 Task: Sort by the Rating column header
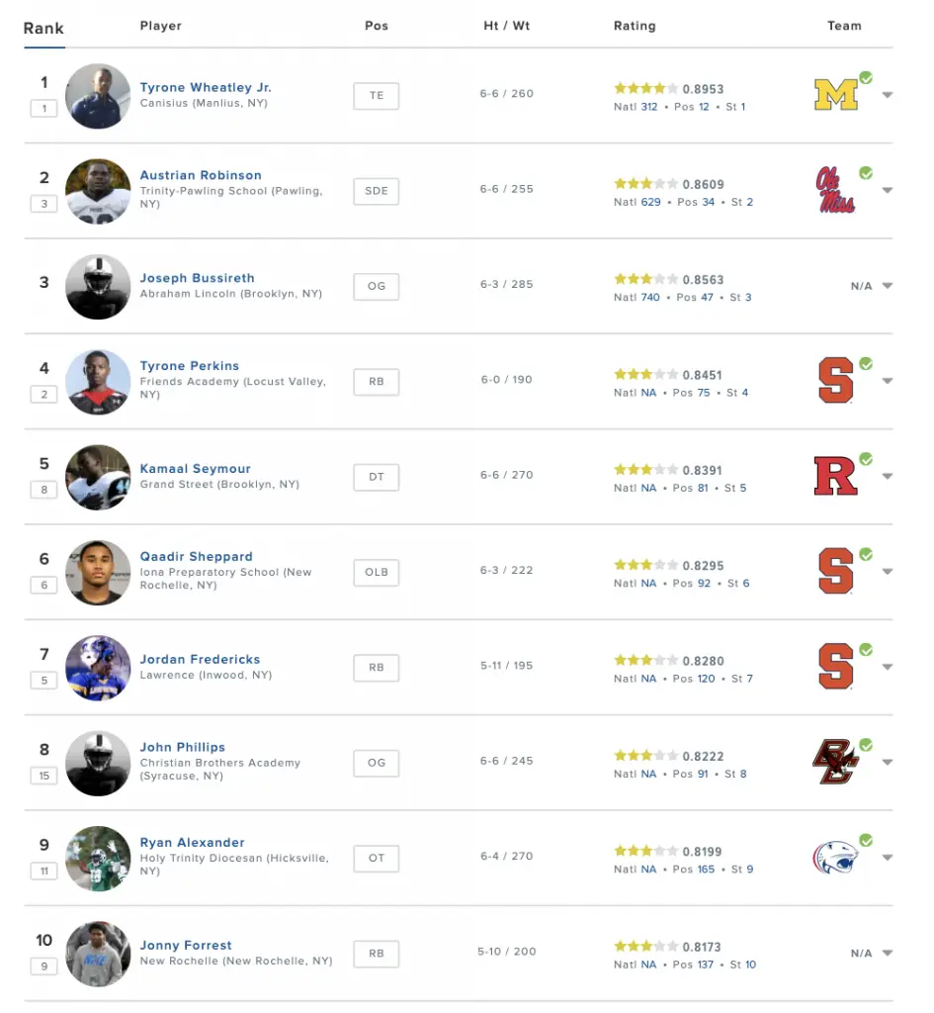pyautogui.click(x=635, y=26)
